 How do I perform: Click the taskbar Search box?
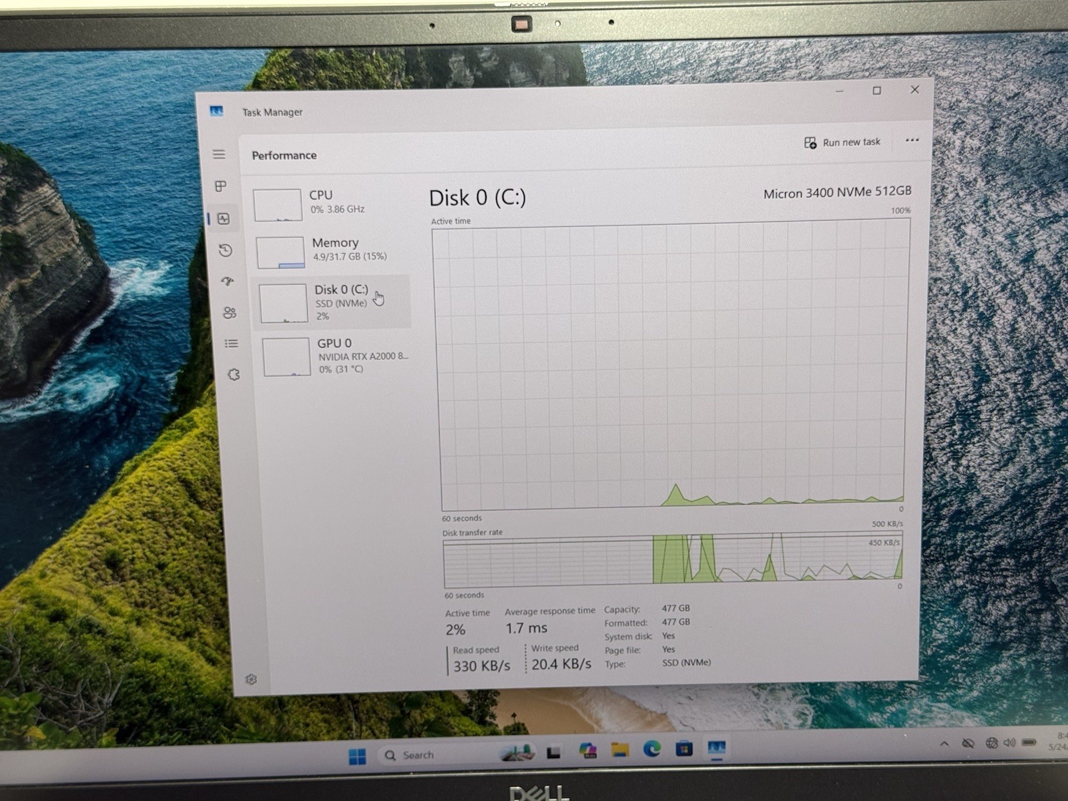(x=457, y=754)
